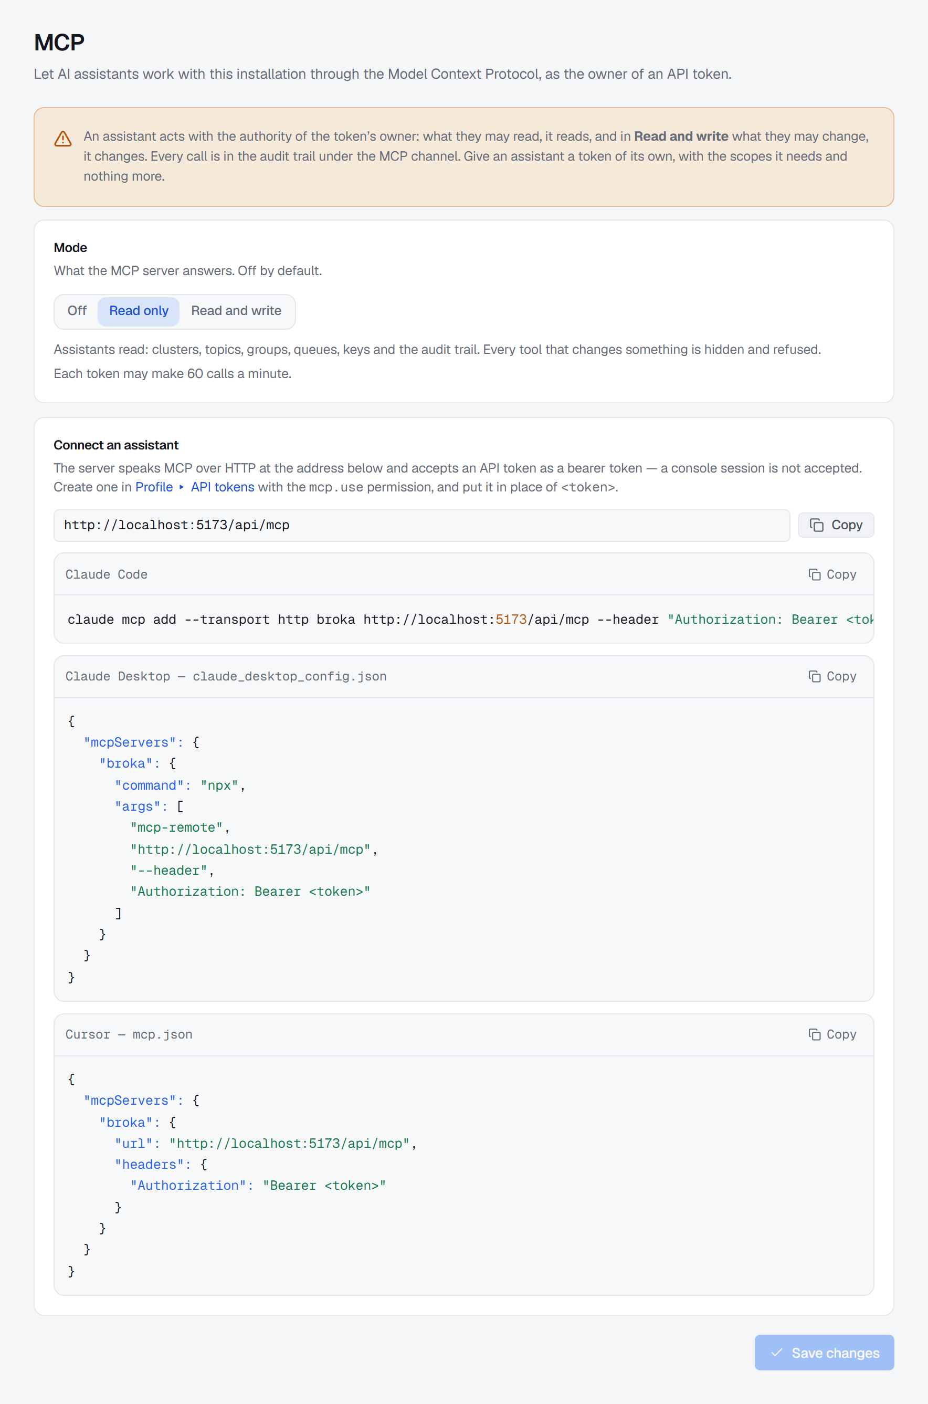Switch mode to Read and write

click(236, 311)
